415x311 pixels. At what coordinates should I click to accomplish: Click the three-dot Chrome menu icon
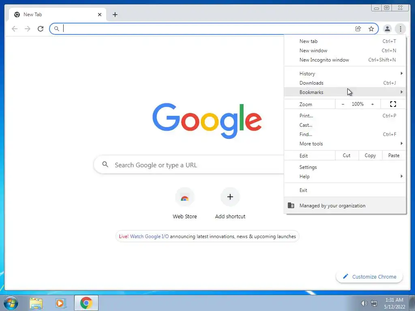coord(400,29)
